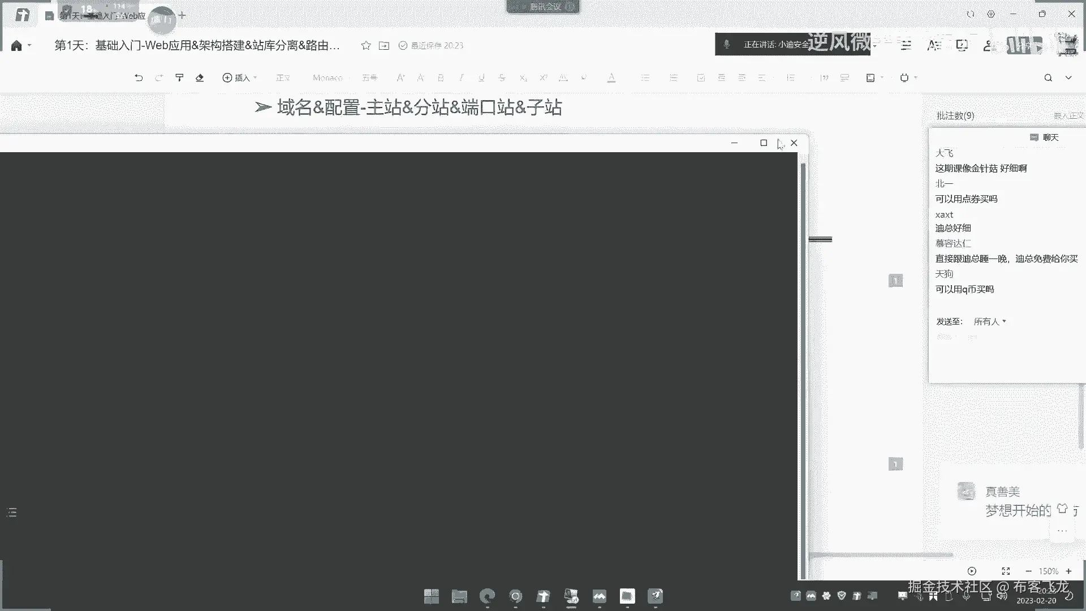Toggle strikethrough formatting in toolbar

(502, 78)
